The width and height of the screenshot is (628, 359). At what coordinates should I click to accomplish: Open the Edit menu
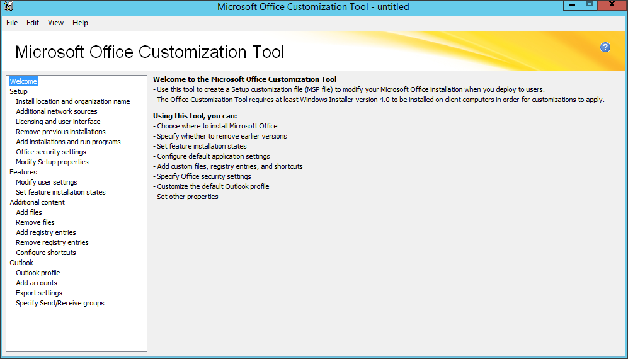[33, 23]
